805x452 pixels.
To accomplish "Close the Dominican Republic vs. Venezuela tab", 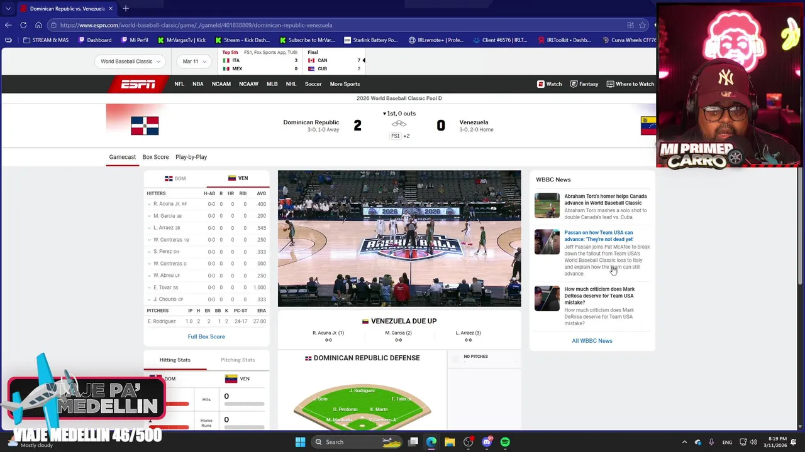I will [111, 9].
